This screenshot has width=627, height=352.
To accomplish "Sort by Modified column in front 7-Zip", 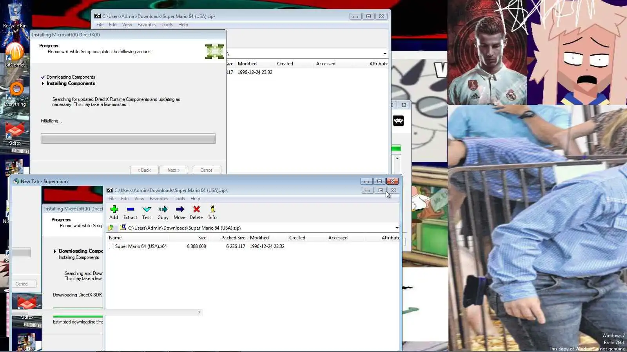I will [x=267, y=238].
